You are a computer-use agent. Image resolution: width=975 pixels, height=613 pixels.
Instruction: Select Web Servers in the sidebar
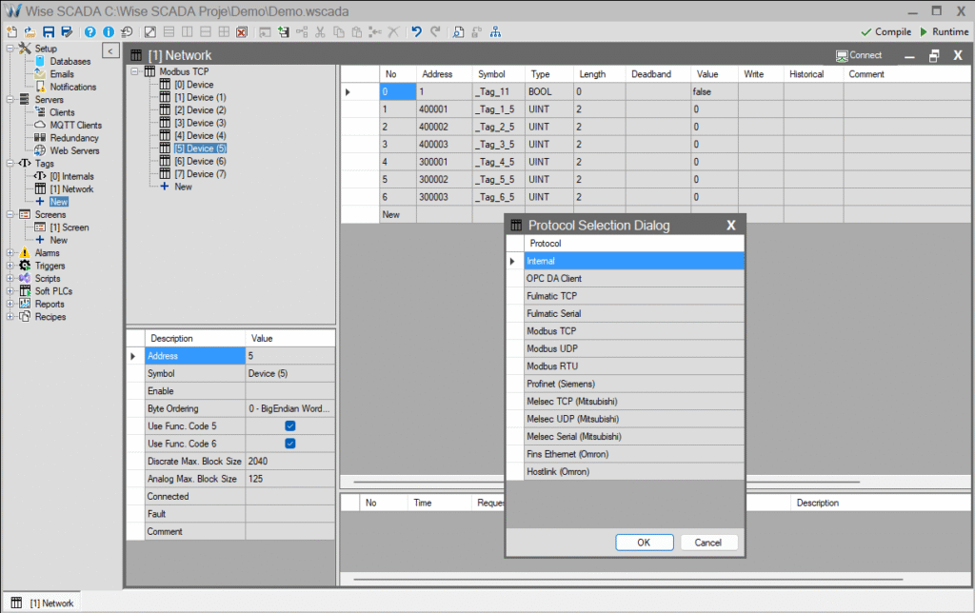click(x=72, y=150)
